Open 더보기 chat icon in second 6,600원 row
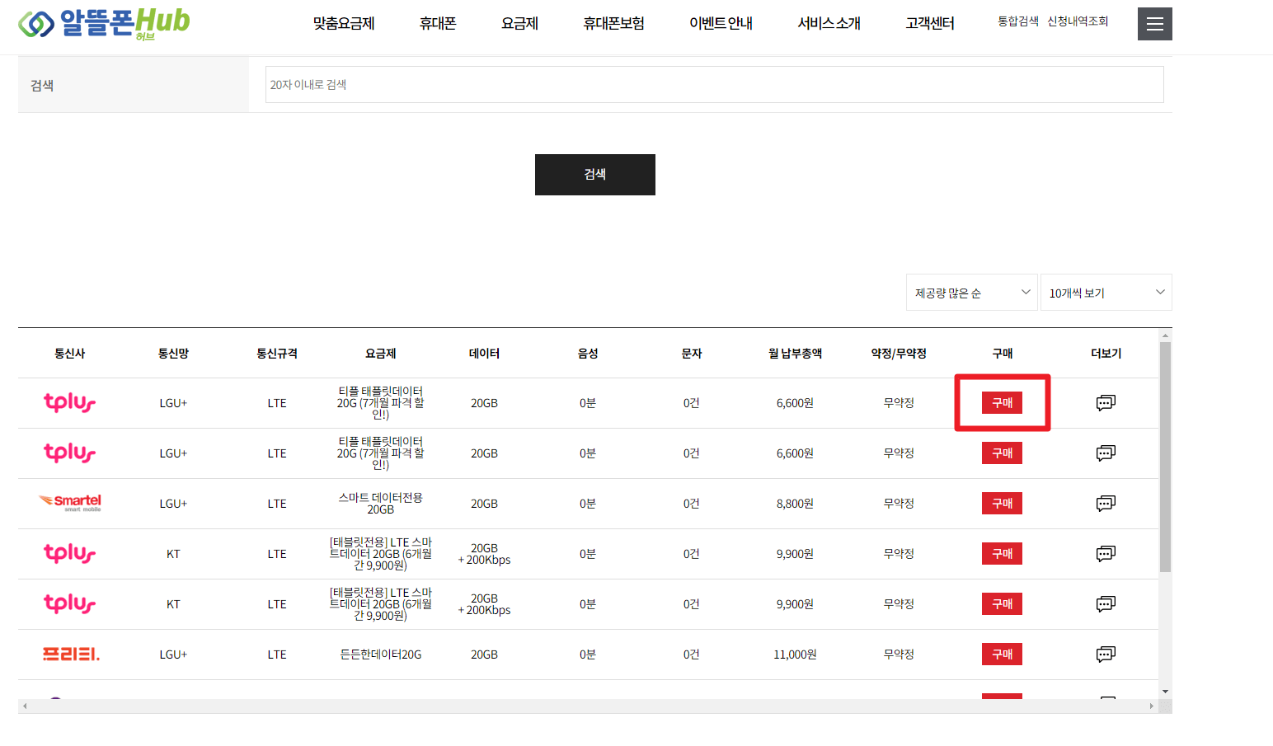 click(x=1106, y=453)
